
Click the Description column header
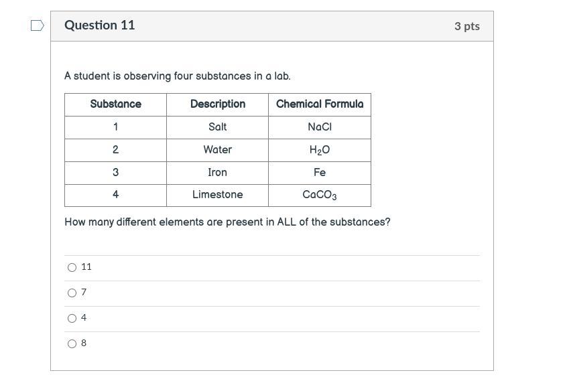coord(217,104)
